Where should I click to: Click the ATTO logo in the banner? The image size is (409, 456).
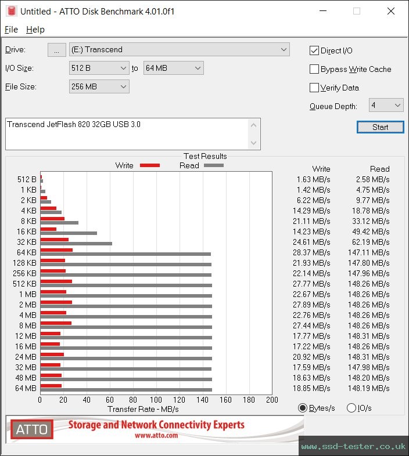point(32,429)
